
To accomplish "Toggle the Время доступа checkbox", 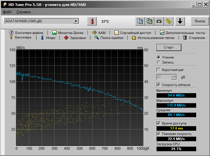I will click(158, 123).
